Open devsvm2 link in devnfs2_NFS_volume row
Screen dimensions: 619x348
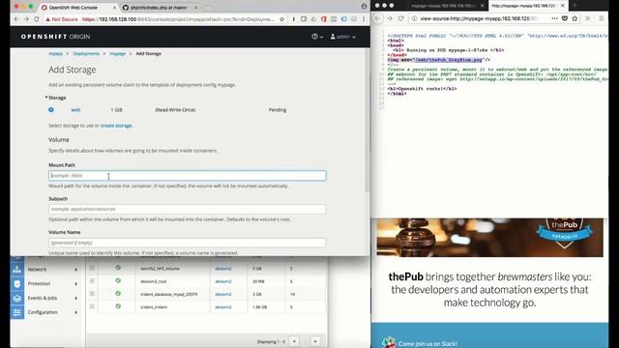pyautogui.click(x=223, y=269)
